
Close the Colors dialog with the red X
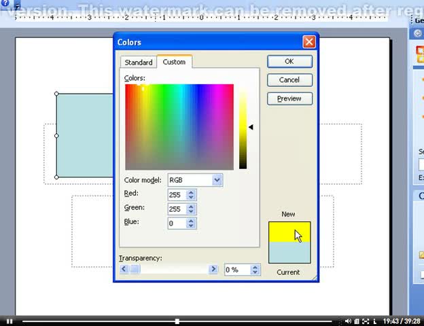click(x=309, y=42)
